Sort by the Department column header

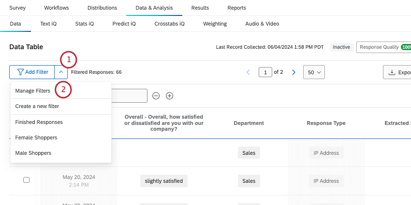pos(249,123)
